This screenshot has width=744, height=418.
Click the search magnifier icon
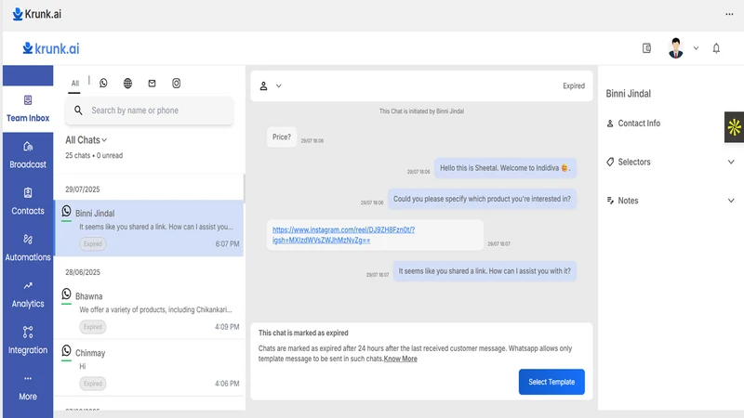tap(78, 111)
